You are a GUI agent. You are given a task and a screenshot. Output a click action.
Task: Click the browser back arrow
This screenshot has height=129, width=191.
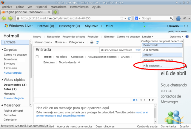pos(4,18)
